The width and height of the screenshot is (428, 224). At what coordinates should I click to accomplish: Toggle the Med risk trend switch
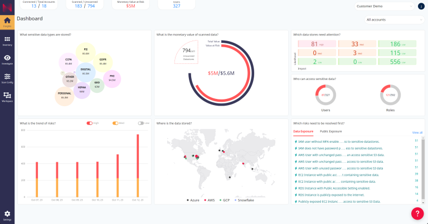(x=115, y=123)
